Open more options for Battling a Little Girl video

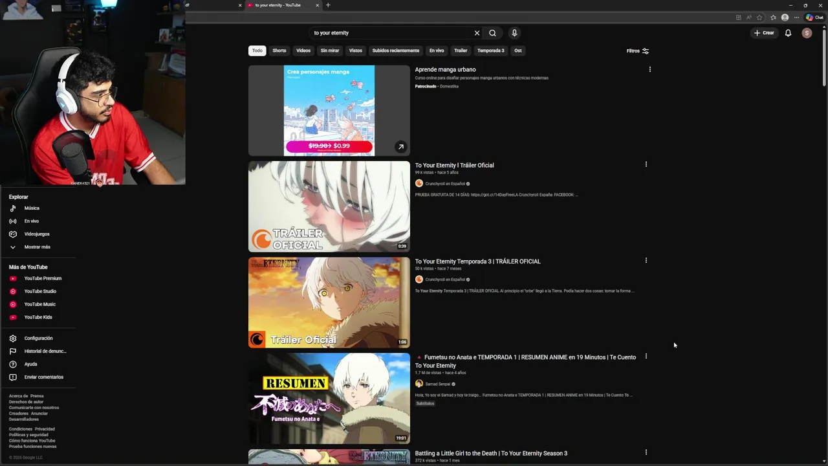pos(646,452)
